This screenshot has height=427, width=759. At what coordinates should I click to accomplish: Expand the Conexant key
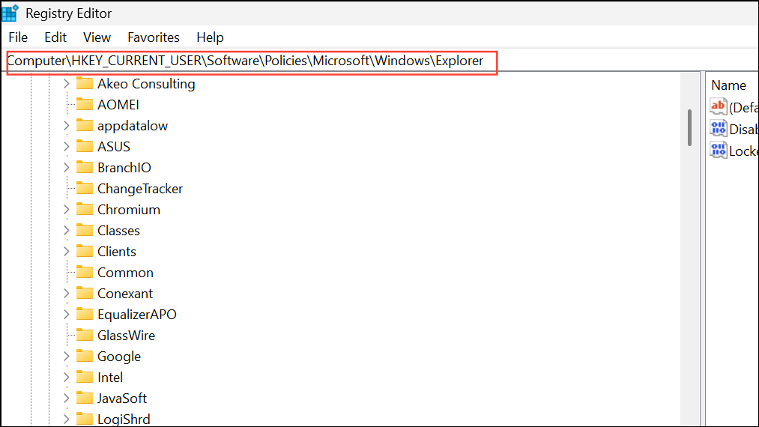tap(67, 294)
